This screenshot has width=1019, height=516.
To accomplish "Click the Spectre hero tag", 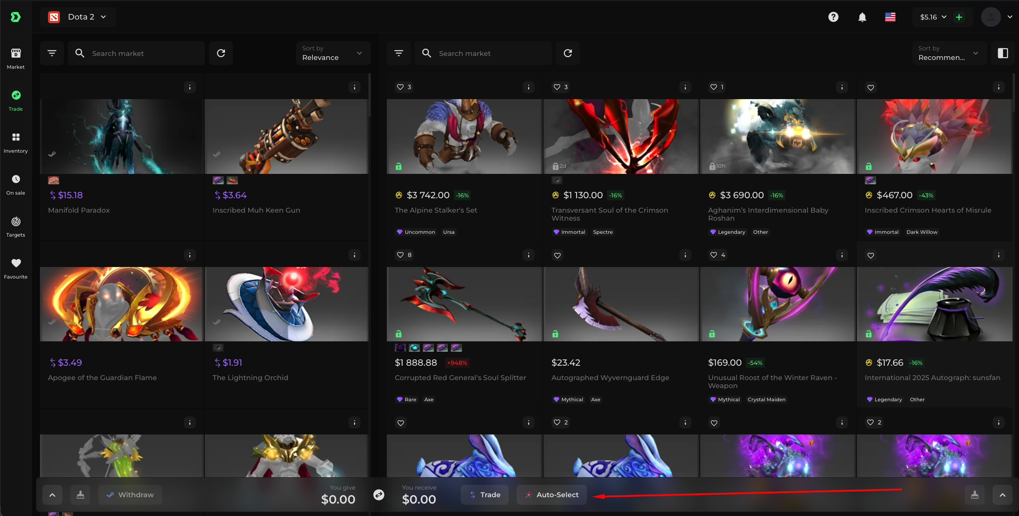I will [603, 232].
